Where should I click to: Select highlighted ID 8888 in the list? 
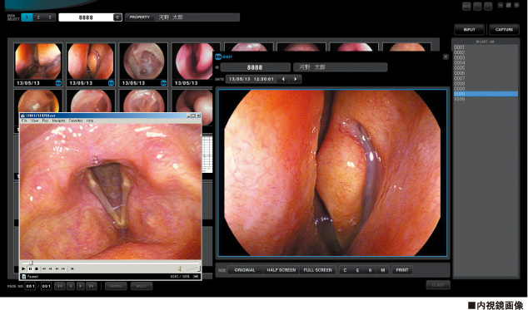pos(486,94)
